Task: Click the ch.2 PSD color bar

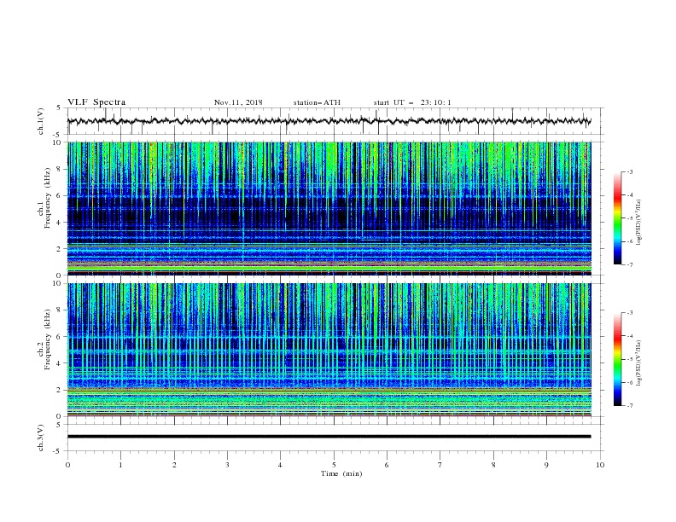Action: (618, 359)
